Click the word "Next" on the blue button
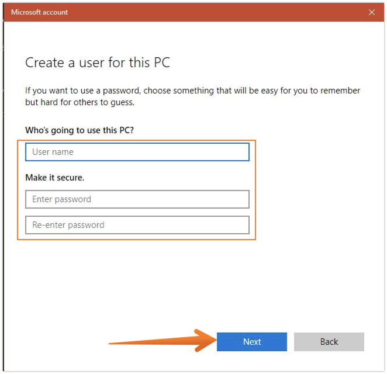 coord(252,342)
